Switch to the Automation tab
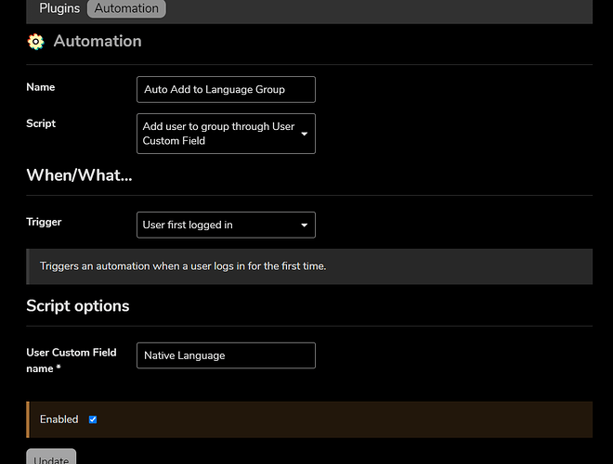613x464 pixels. click(x=126, y=8)
